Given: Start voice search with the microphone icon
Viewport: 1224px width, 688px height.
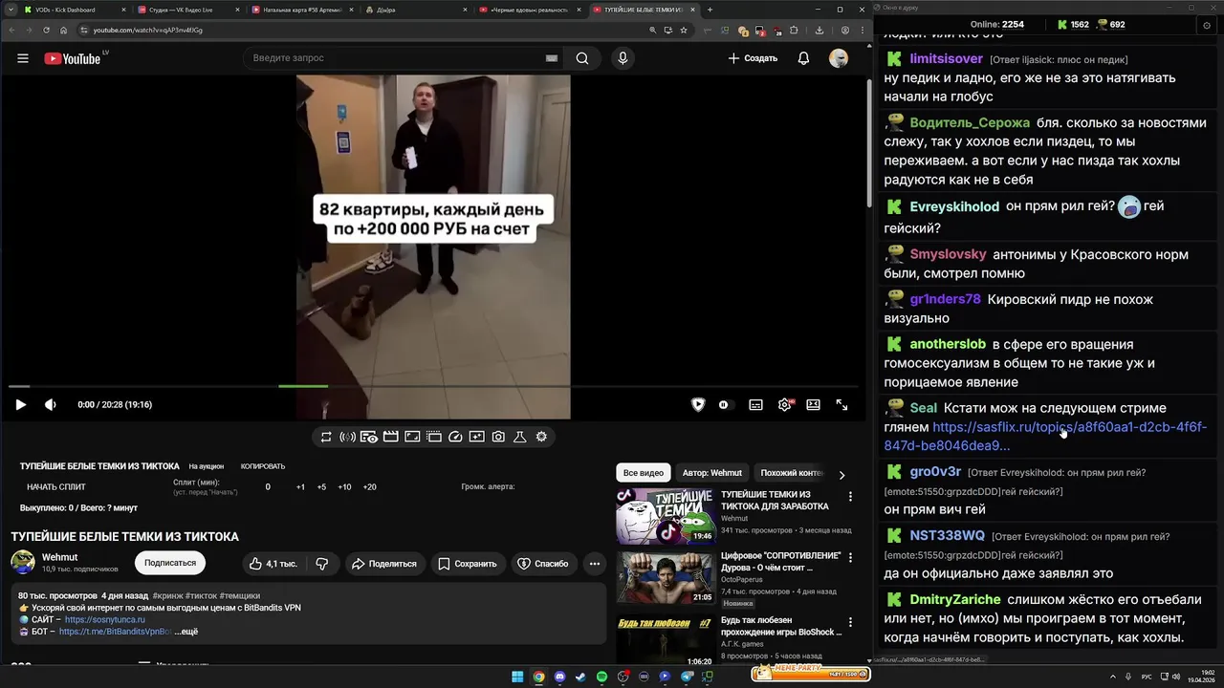Looking at the screenshot, I should 623,58.
